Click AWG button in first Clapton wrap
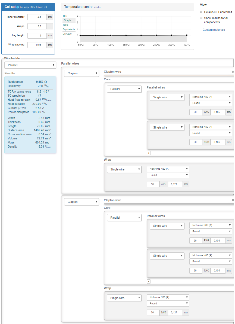This screenshot has height=324, width=235. 164,184
